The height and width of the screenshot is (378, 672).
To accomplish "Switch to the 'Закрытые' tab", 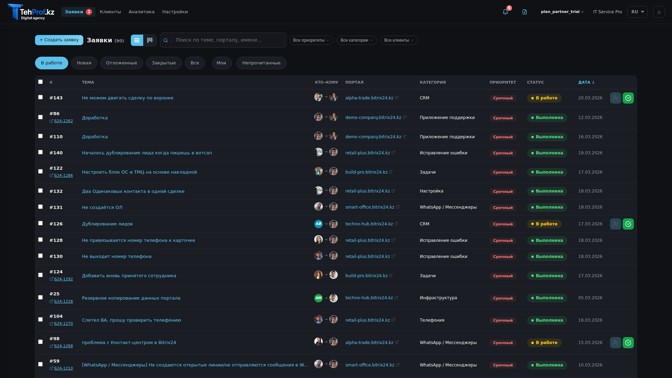I will [x=163, y=63].
